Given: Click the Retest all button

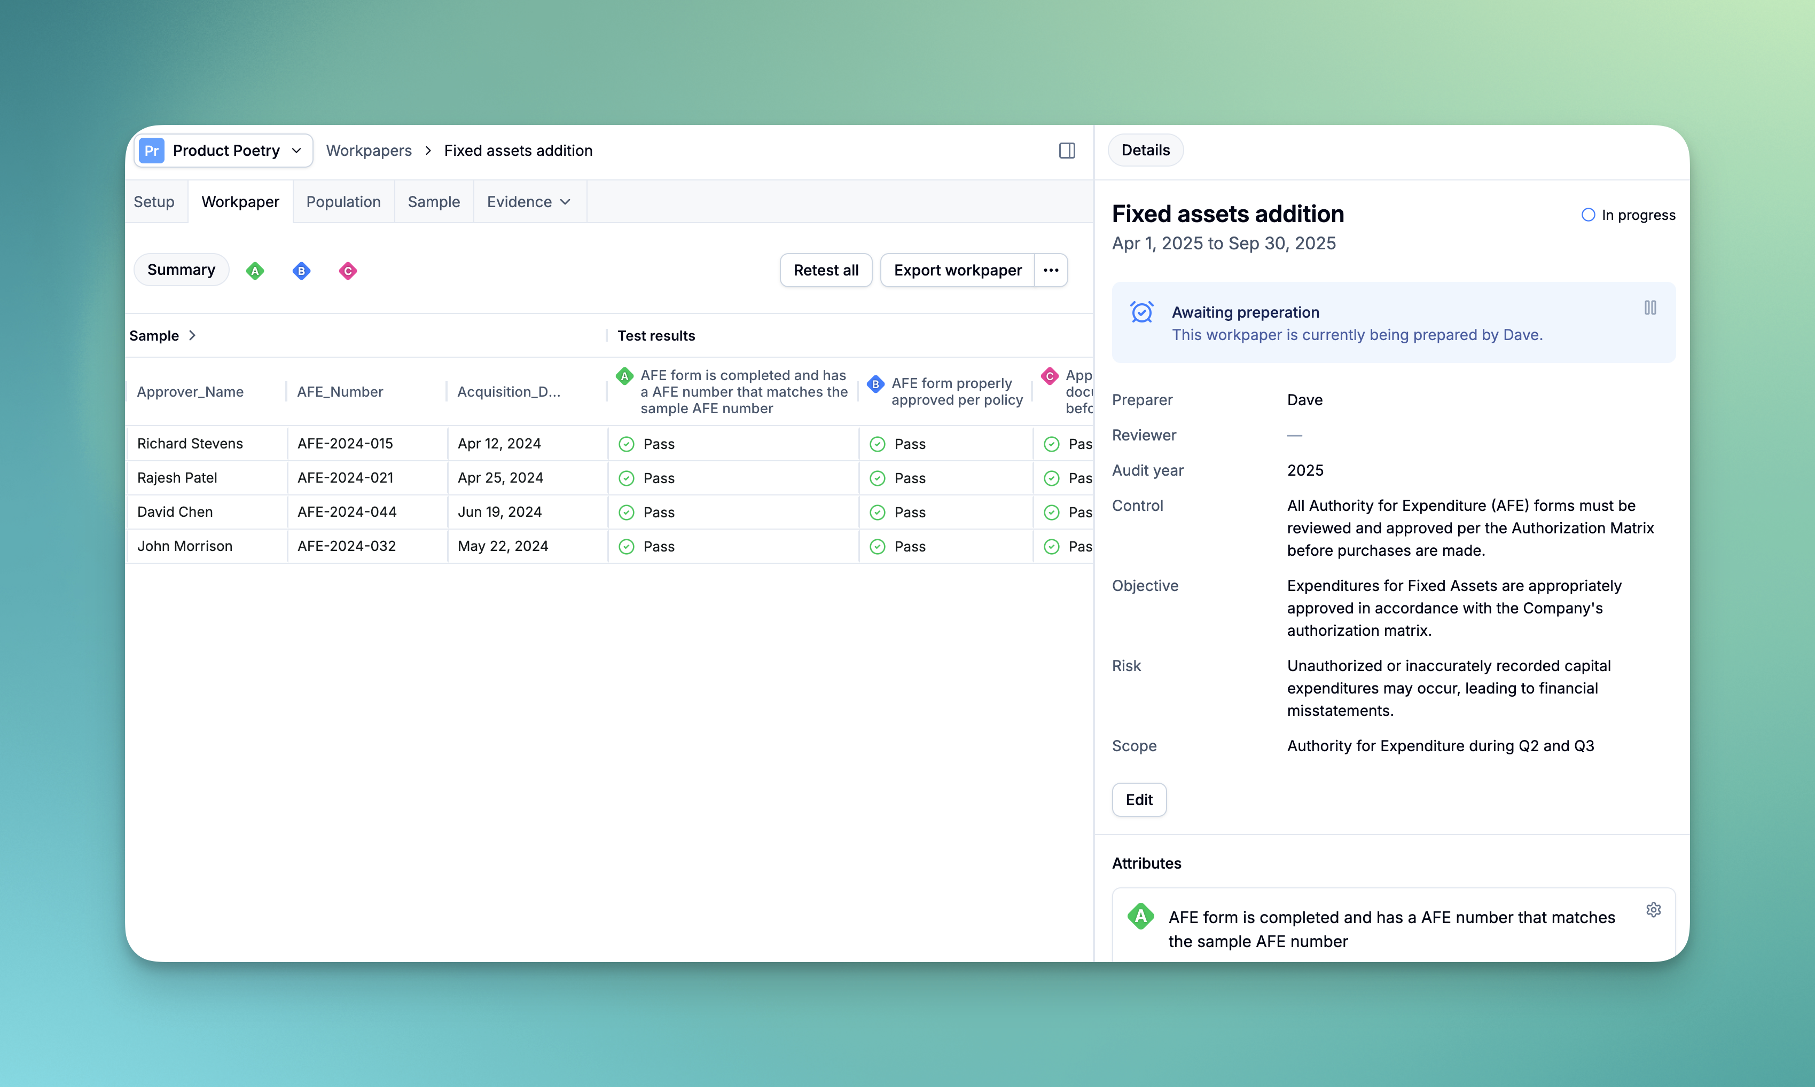Looking at the screenshot, I should [x=825, y=270].
